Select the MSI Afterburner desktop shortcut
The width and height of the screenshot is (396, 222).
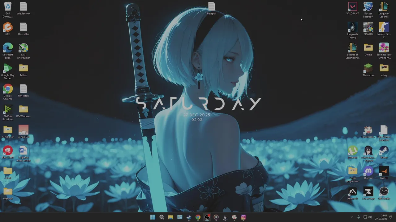[24, 51]
